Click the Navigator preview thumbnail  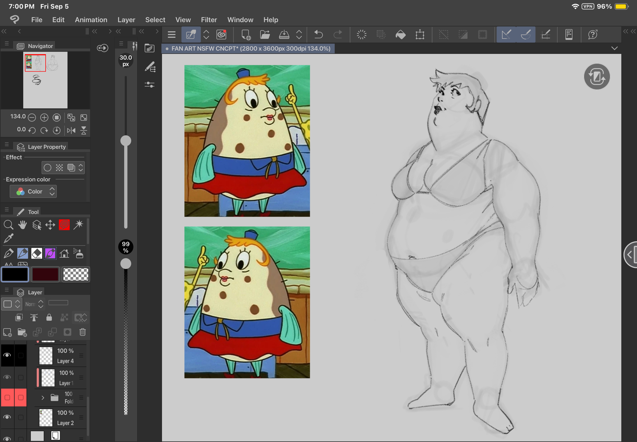45,80
